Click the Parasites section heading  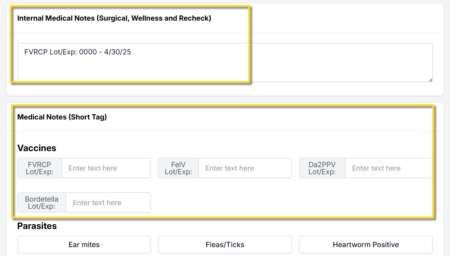coord(37,226)
